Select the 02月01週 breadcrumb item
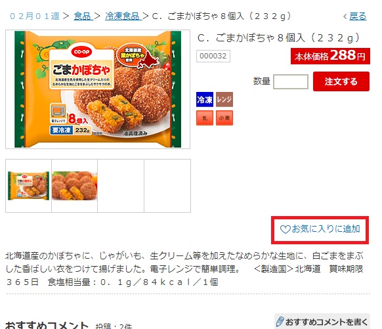Image resolution: width=382 pixels, height=329 pixels. 35,16
